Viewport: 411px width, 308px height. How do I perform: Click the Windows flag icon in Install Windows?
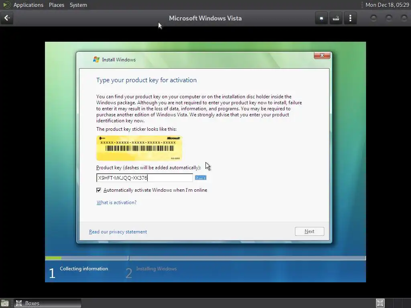tap(96, 59)
